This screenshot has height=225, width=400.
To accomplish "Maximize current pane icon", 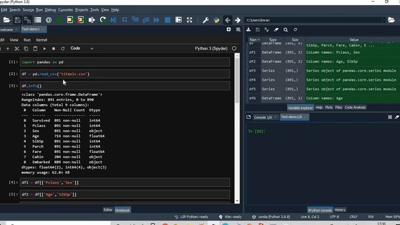I will tap(179, 20).
